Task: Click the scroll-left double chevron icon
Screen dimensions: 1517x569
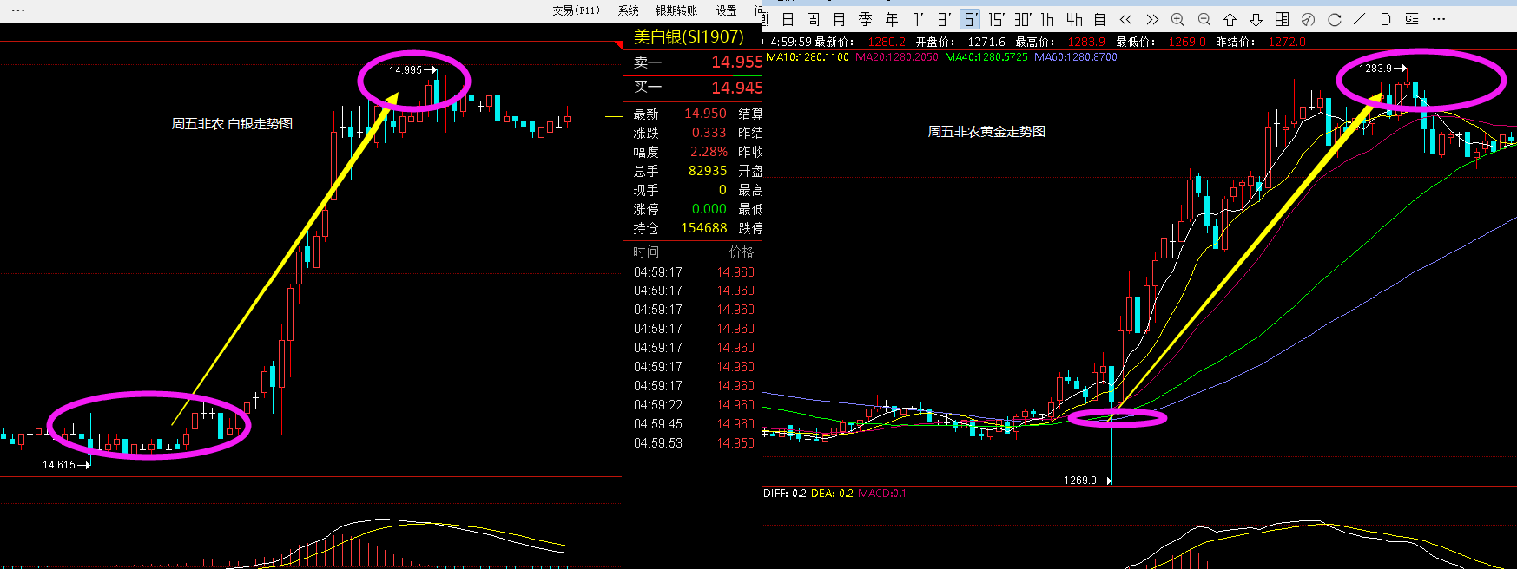Action: 1126,19
